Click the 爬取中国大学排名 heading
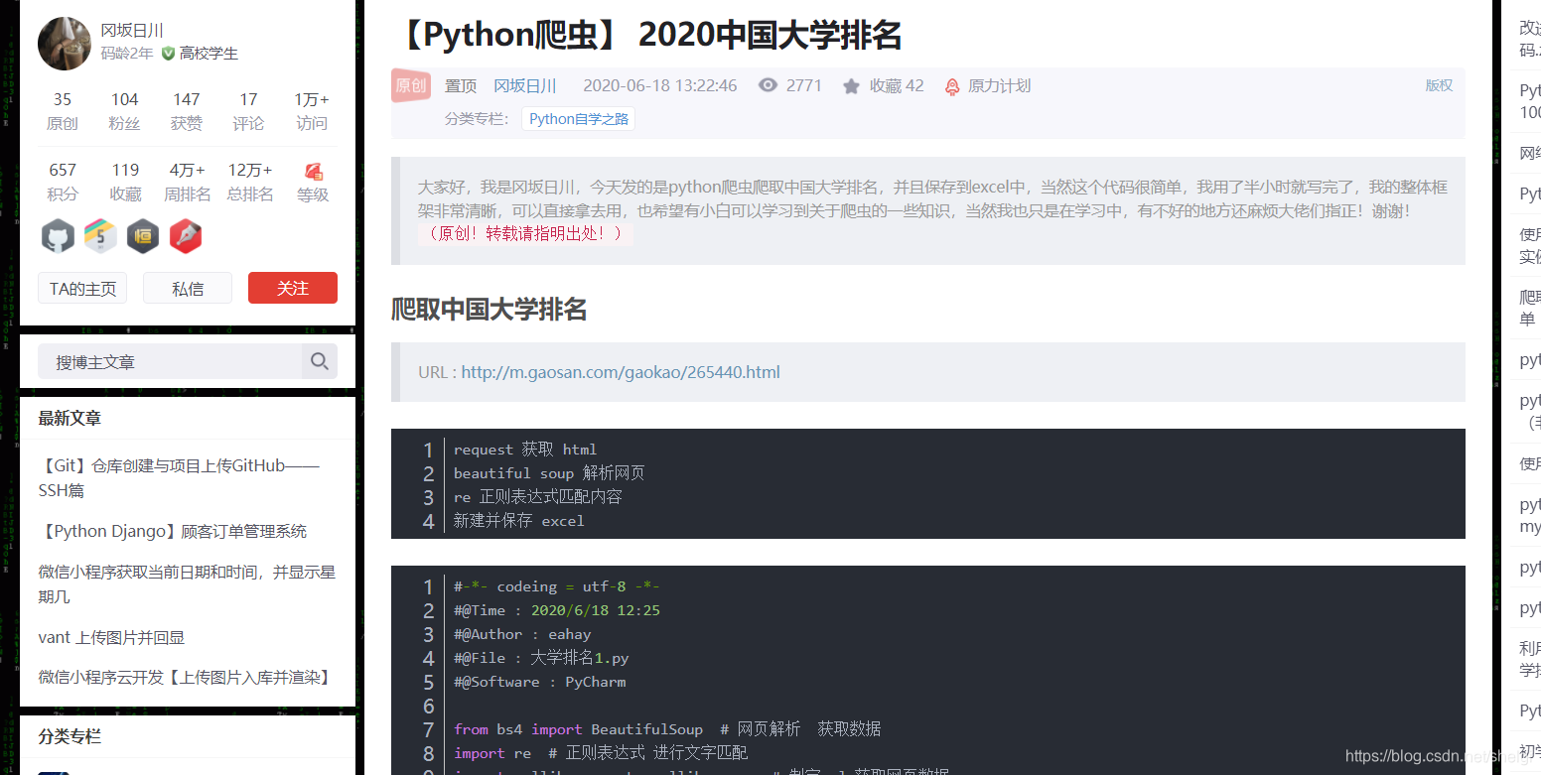The width and height of the screenshot is (1541, 775). point(489,310)
